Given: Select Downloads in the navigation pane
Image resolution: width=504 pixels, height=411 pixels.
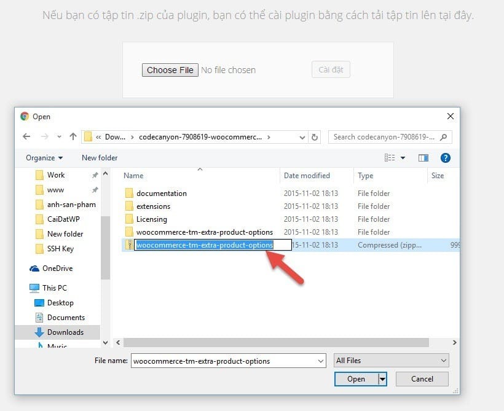Looking at the screenshot, I should pyautogui.click(x=58, y=332).
